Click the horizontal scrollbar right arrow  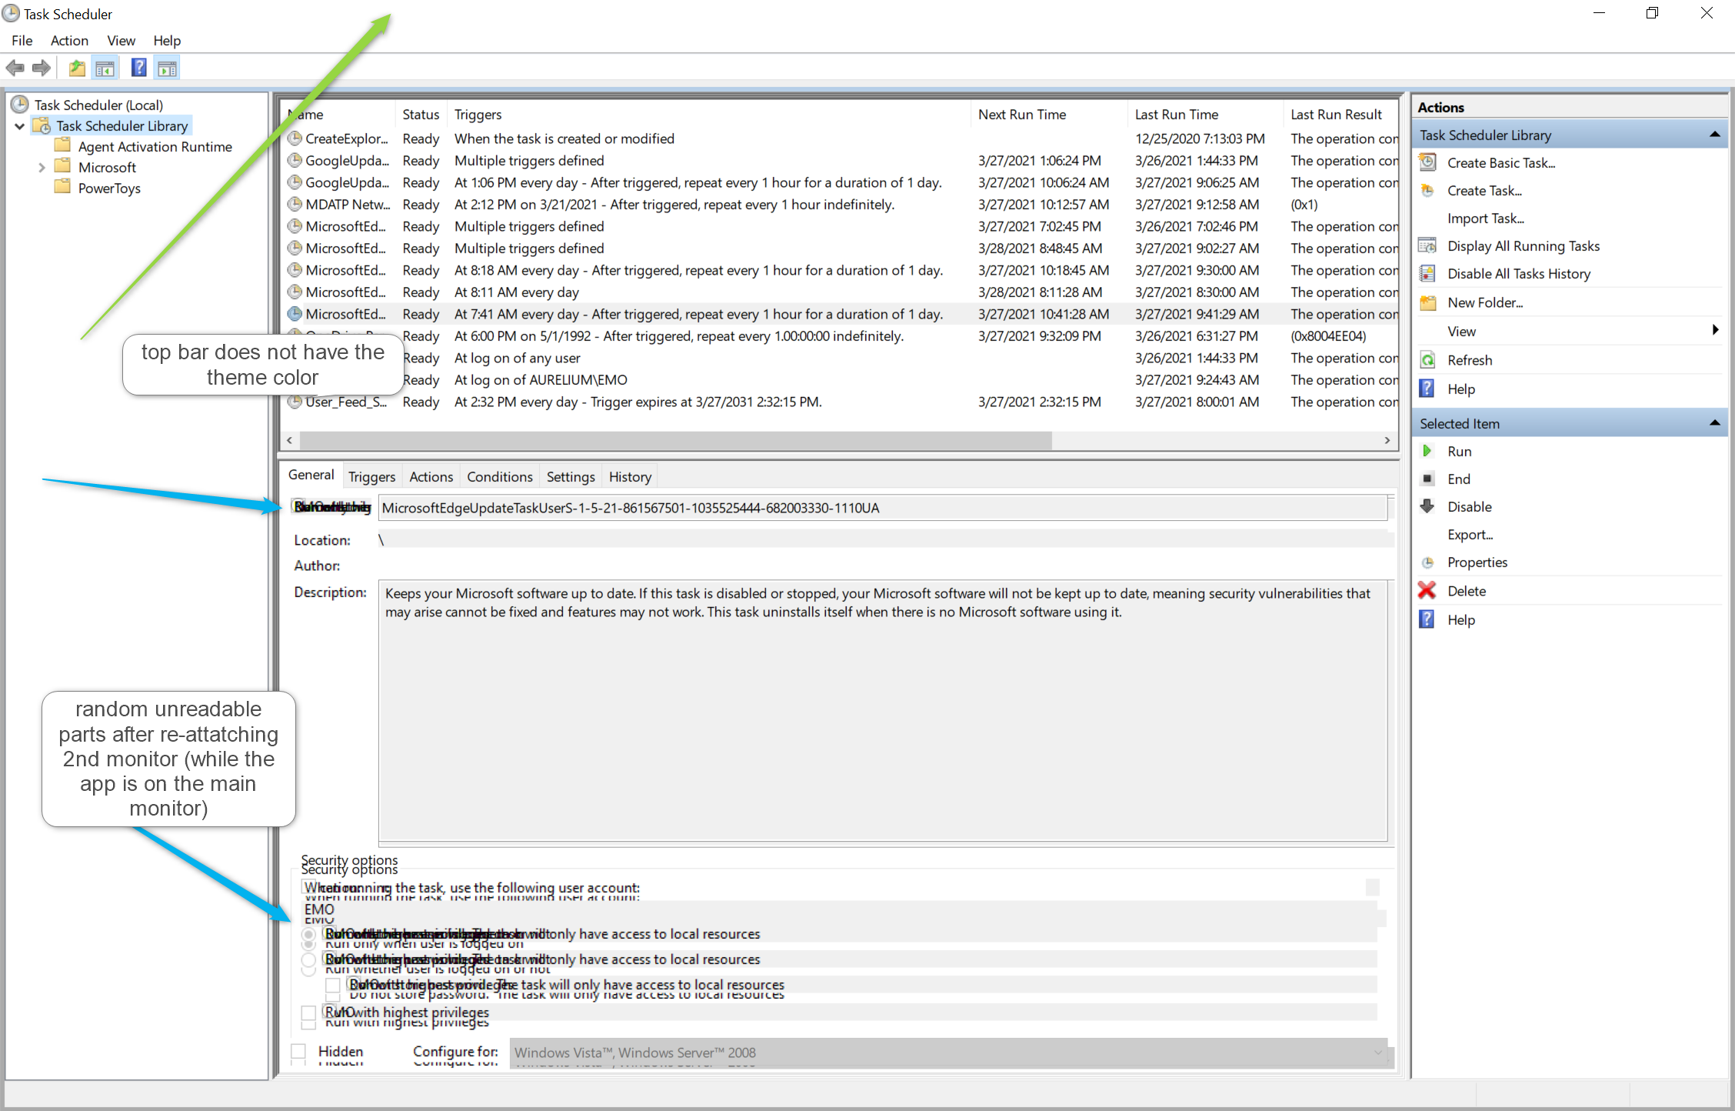[1387, 440]
